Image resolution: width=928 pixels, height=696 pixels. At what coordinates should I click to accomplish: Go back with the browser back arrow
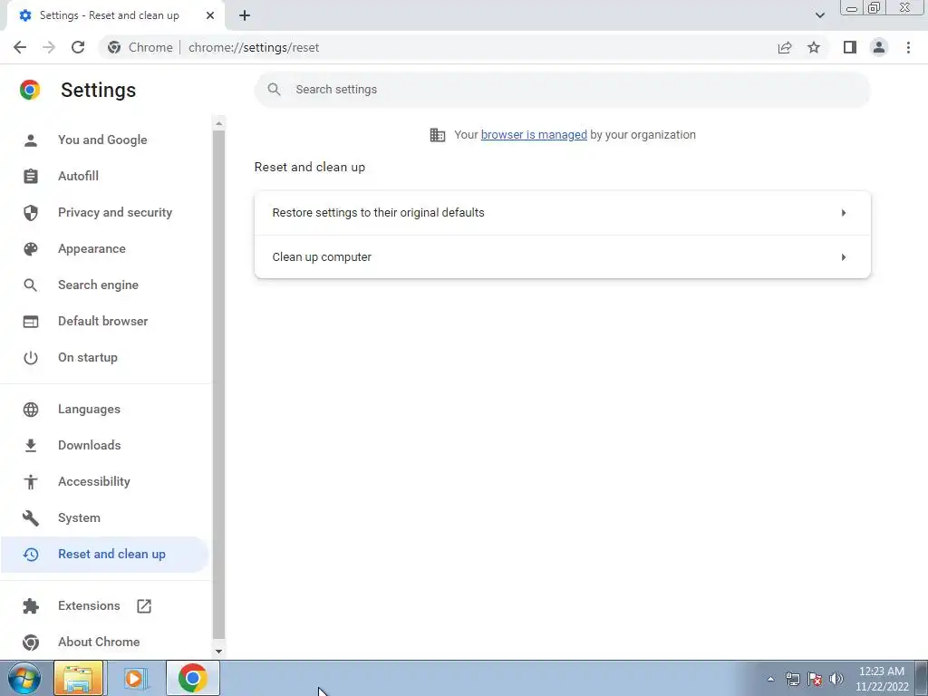pos(20,47)
